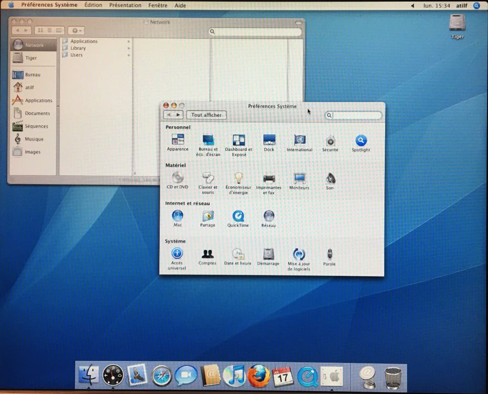Open the Finder action gear dropdown
The width and height of the screenshot is (488, 394).
coord(76,30)
